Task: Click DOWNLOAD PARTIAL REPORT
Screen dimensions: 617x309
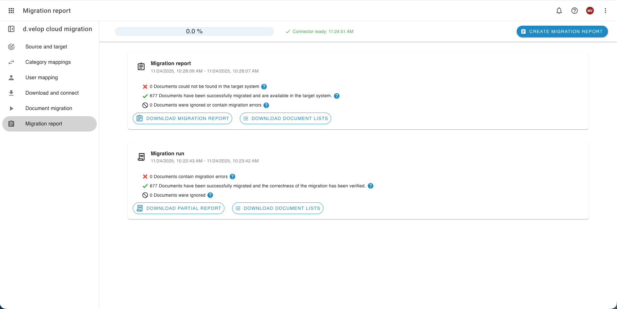Action: [x=178, y=208]
